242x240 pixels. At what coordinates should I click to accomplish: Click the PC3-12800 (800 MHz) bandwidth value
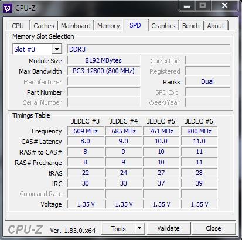[x=104, y=71]
